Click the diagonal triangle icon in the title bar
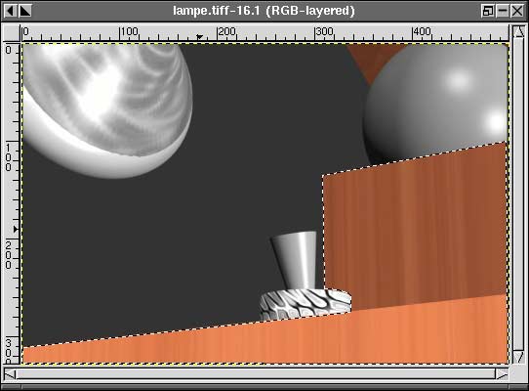 click(25, 11)
